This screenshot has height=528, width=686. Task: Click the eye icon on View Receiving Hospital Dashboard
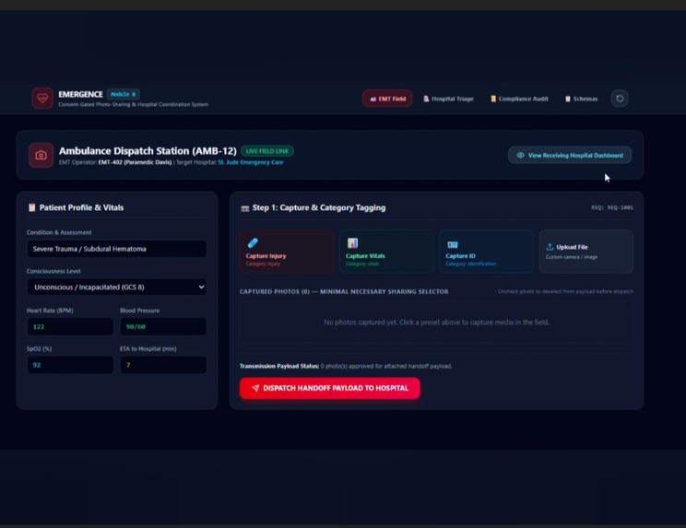point(520,155)
